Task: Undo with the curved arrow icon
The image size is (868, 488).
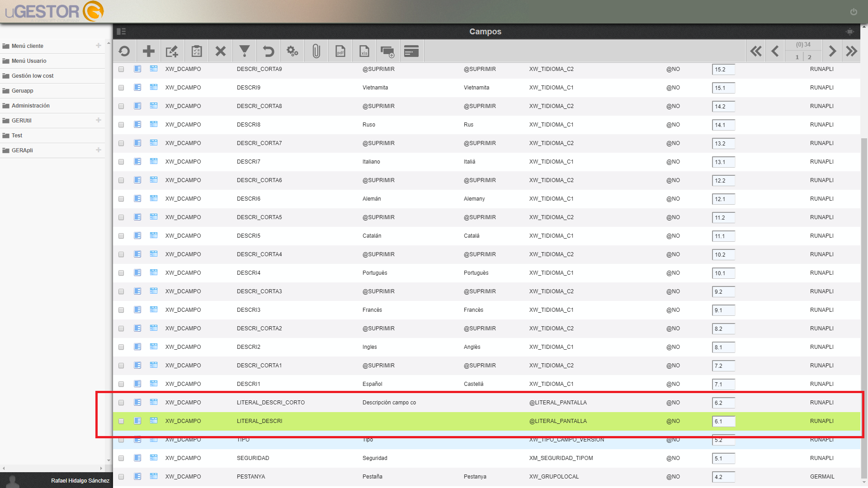Action: (269, 52)
